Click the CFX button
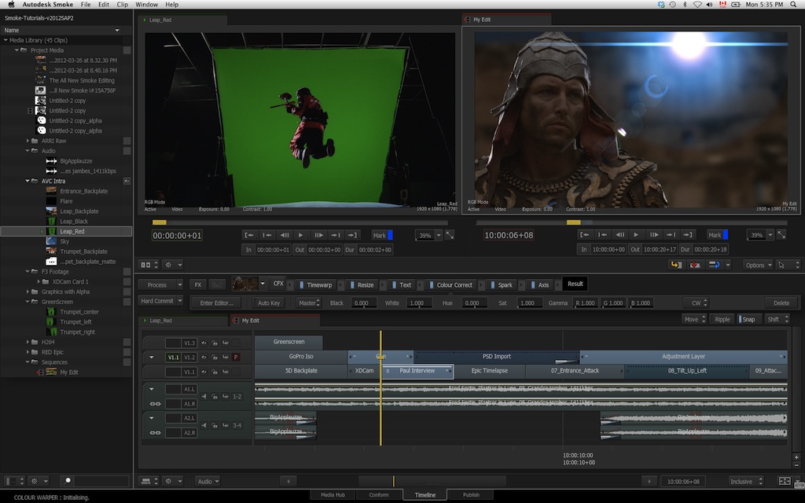Screen dimensions: 805x503 pos(278,283)
